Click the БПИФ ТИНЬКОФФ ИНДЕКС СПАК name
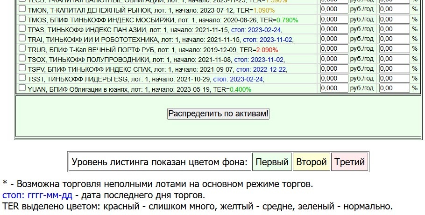This screenshot has height=215, width=425. [x=99, y=70]
